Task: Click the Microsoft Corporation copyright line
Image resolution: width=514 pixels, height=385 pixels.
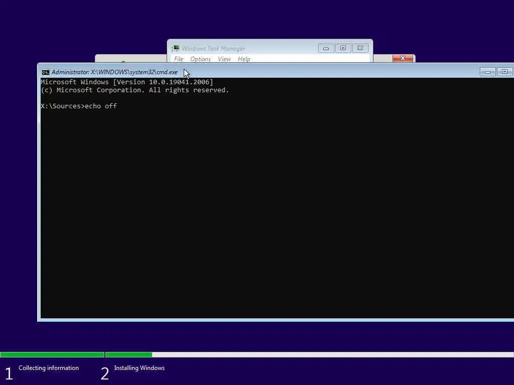Action: click(135, 90)
